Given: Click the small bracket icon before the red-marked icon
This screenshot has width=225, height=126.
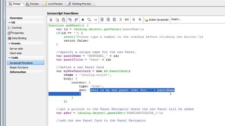Looking at the screenshot, I should point(120,20).
